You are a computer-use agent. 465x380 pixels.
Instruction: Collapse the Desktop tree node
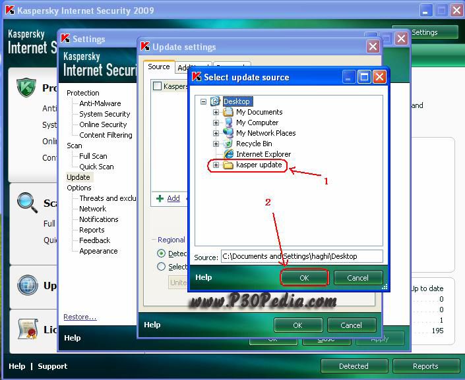click(x=203, y=101)
